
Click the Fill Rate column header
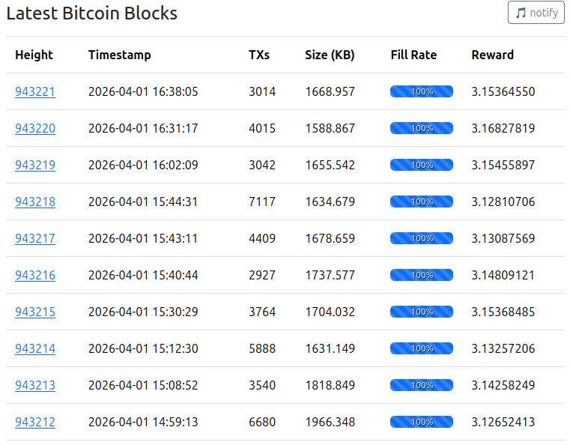[x=413, y=55]
